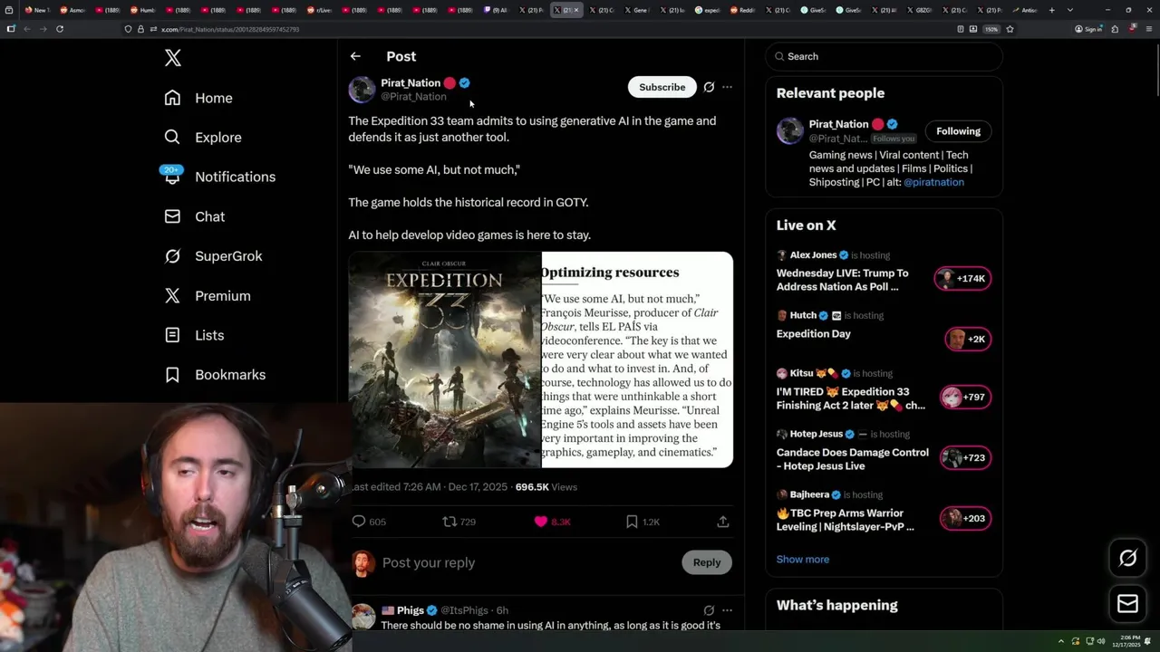Click the Reply button
The image size is (1160, 652).
tap(707, 562)
